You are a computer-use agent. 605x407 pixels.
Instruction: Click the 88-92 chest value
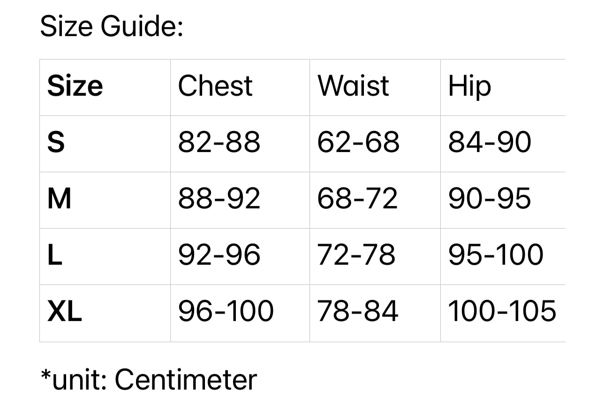pyautogui.click(x=219, y=199)
